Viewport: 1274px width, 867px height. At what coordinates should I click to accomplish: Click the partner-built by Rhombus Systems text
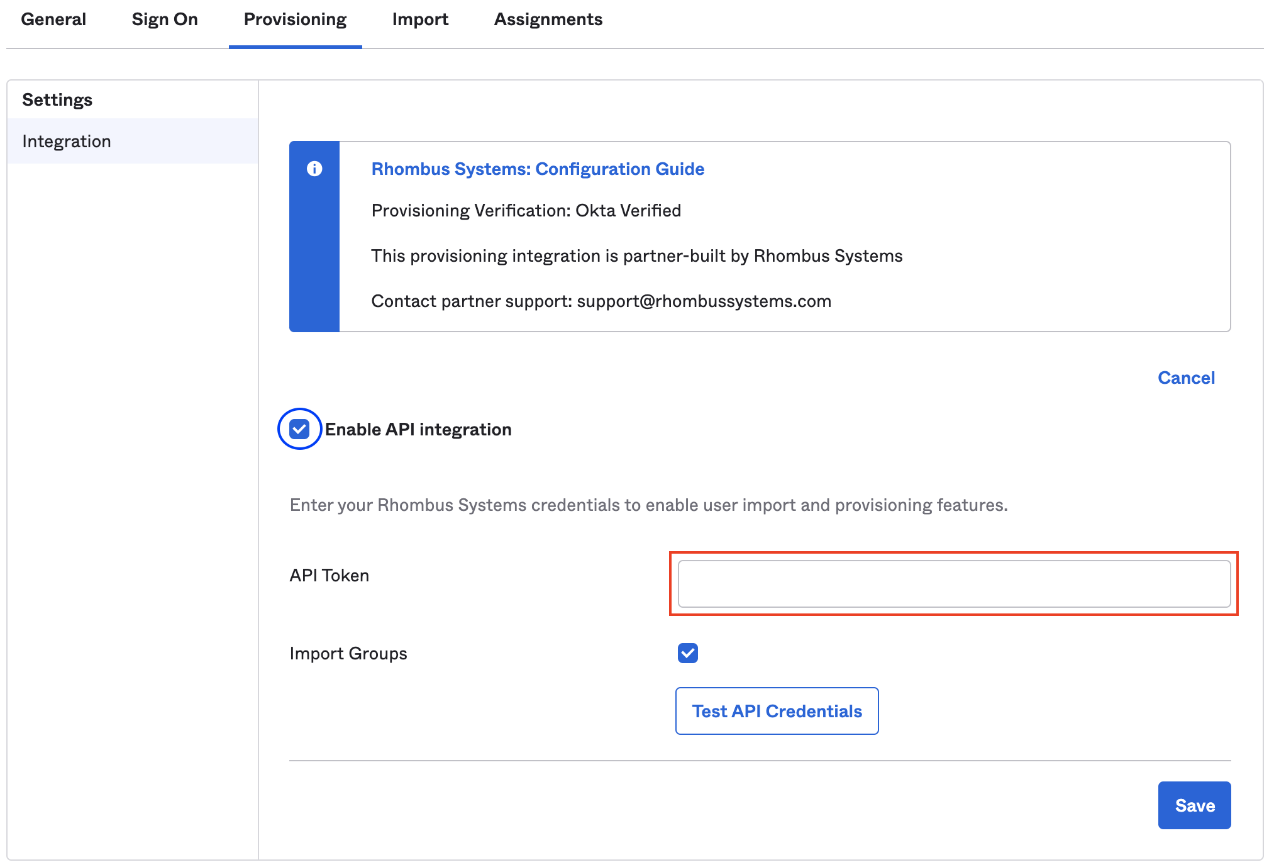click(637, 255)
